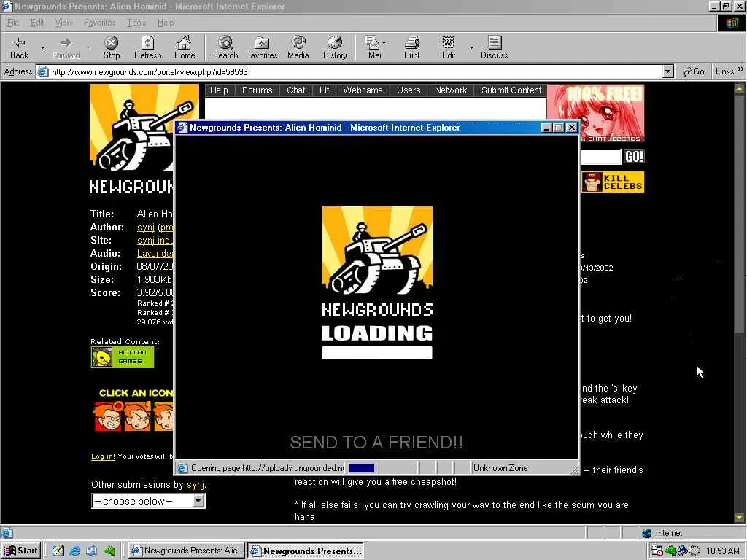This screenshot has height=560, width=747.
Task: Click the first angry face voting icon
Action: coord(107,416)
